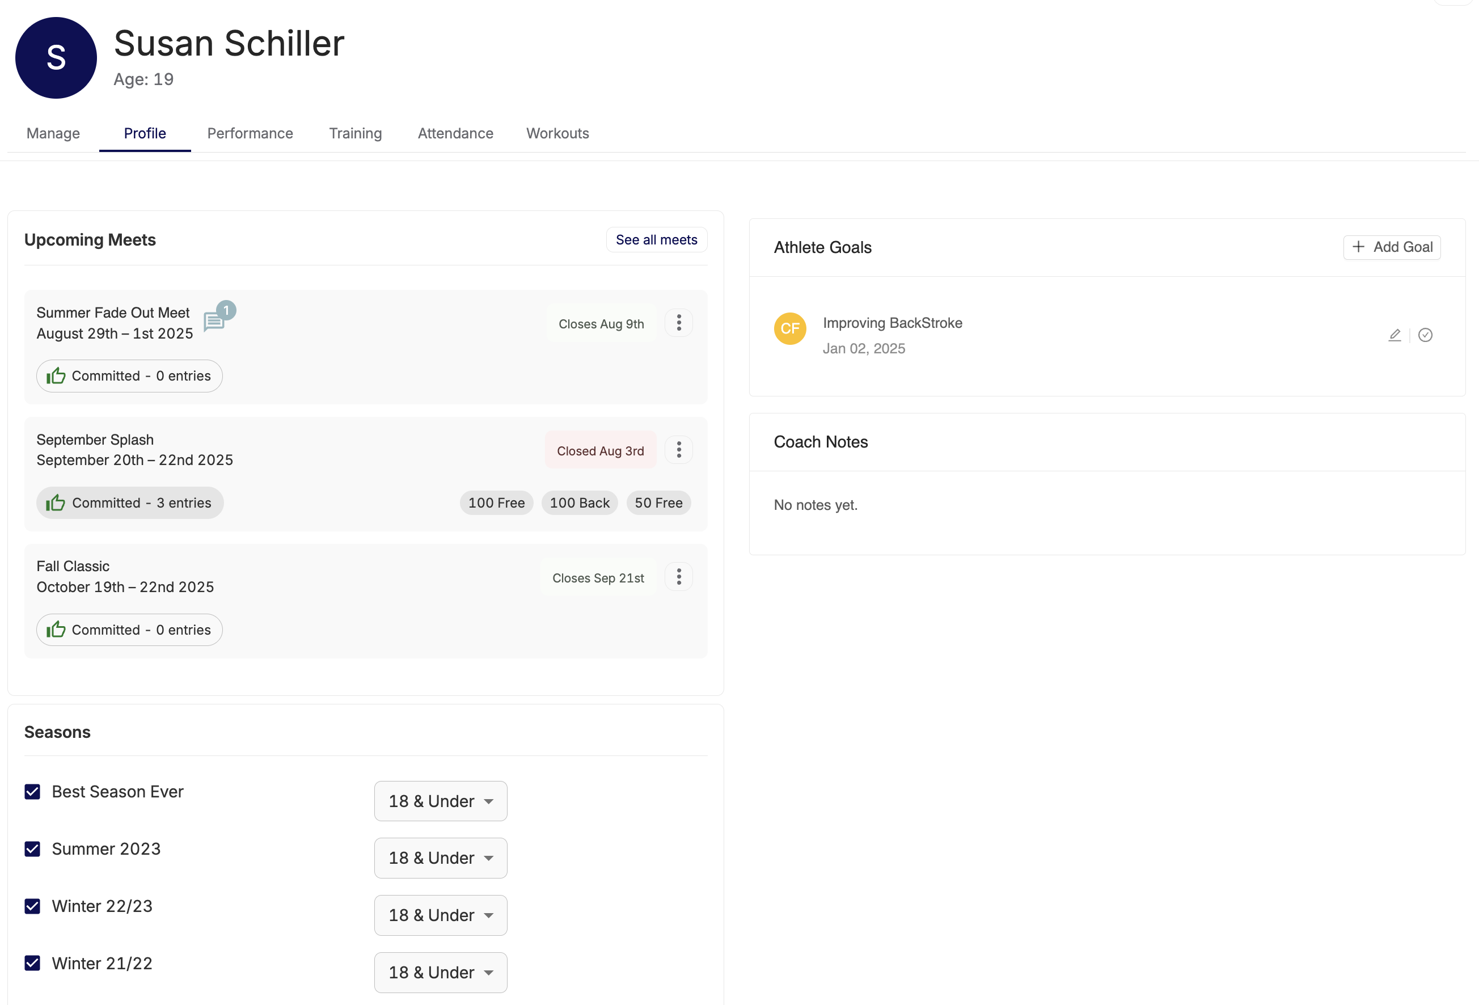Select the Profile tab
1479x1005 pixels.
145,134
